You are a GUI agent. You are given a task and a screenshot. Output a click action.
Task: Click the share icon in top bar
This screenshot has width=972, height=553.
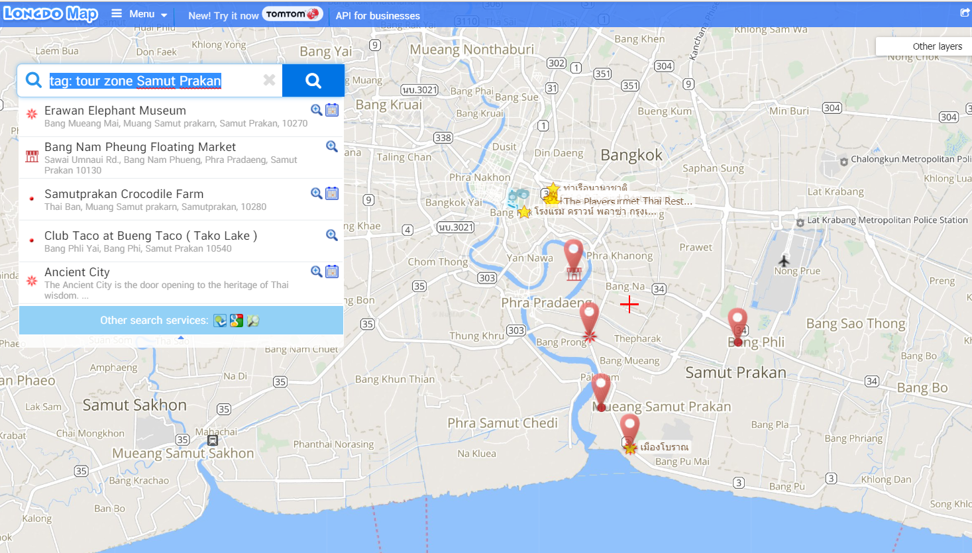[965, 13]
